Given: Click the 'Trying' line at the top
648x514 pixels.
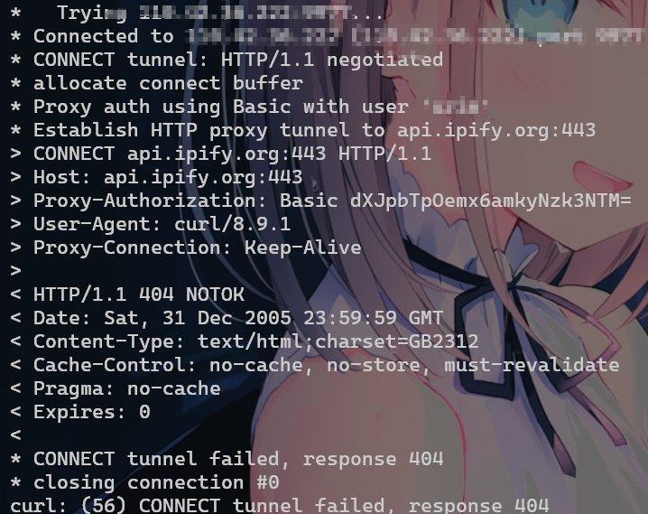Looking at the screenshot, I should pyautogui.click(x=197, y=13).
